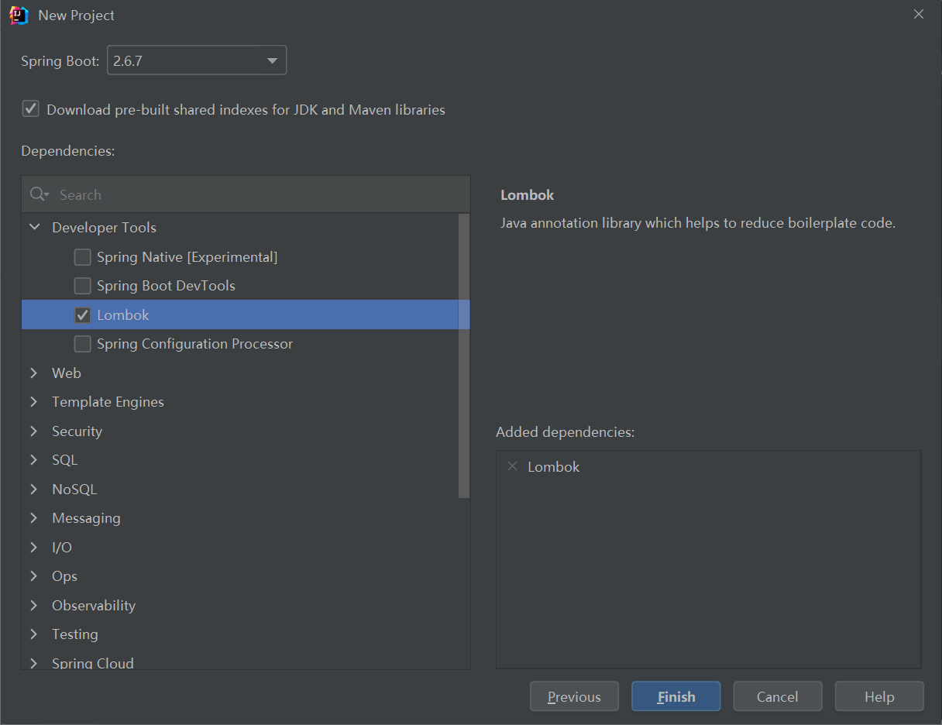Expand the Messaging category

34,518
